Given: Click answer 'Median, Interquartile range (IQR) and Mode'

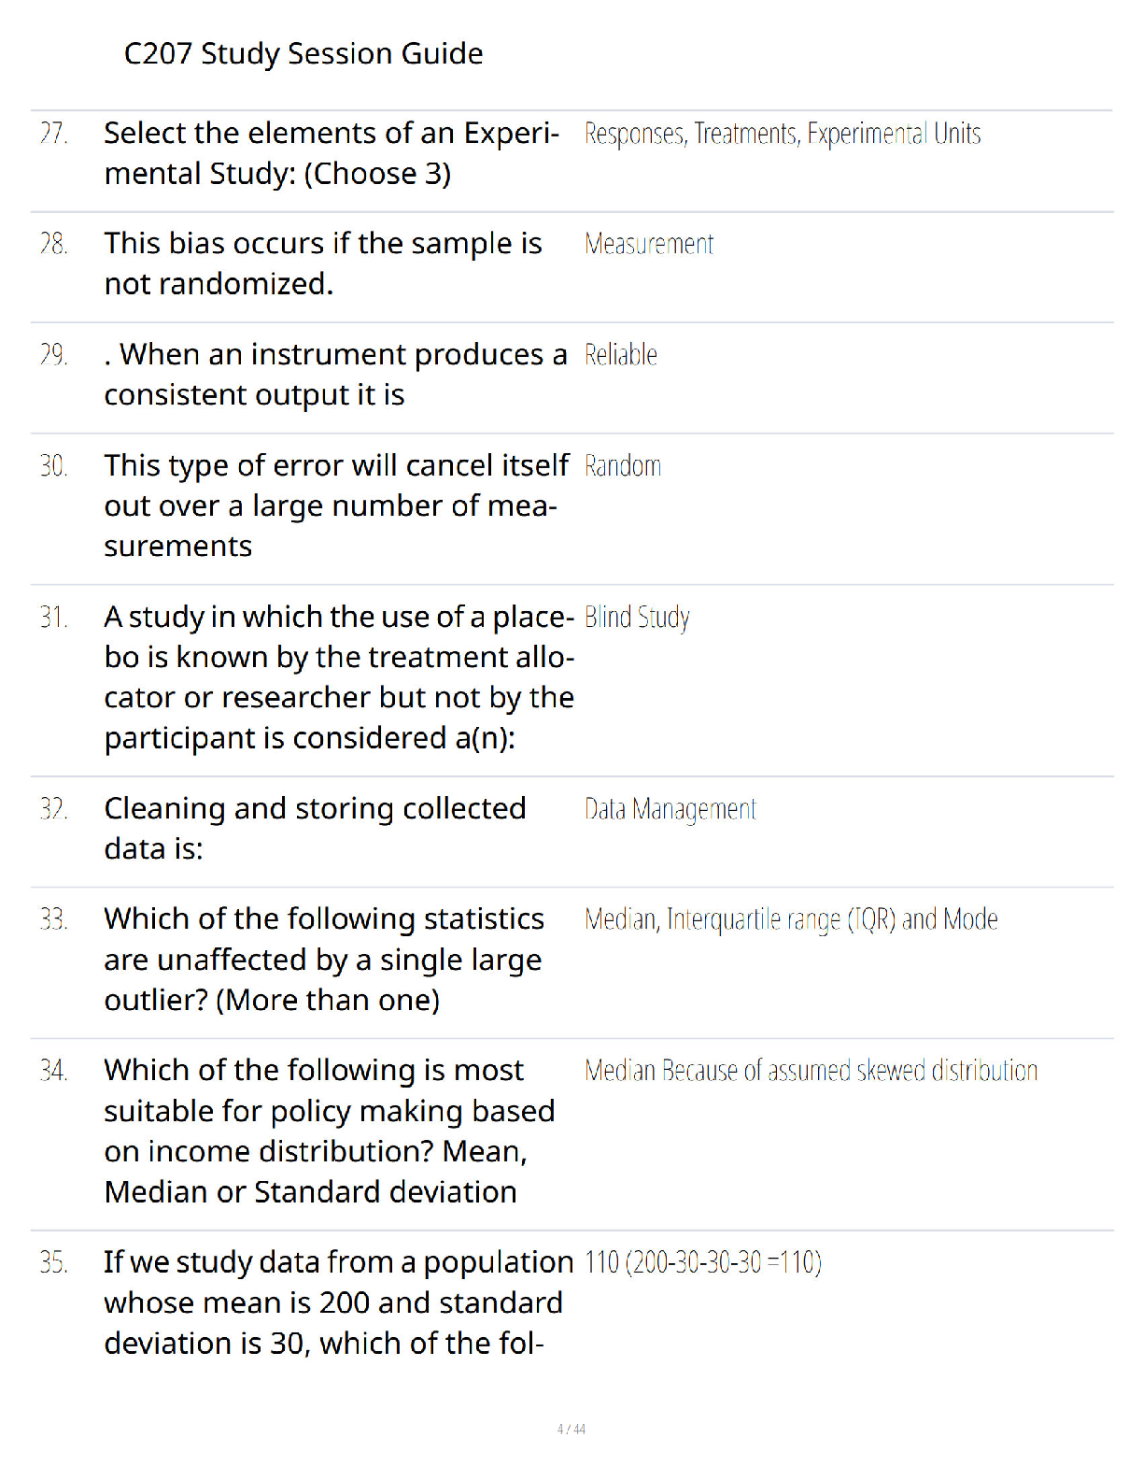Looking at the screenshot, I should pos(791,920).
